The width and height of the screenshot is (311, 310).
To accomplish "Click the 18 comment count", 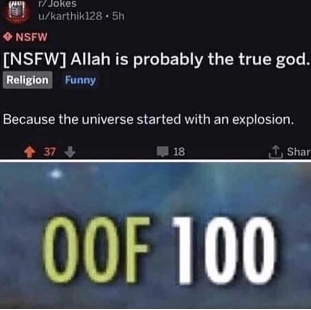I will (179, 152).
